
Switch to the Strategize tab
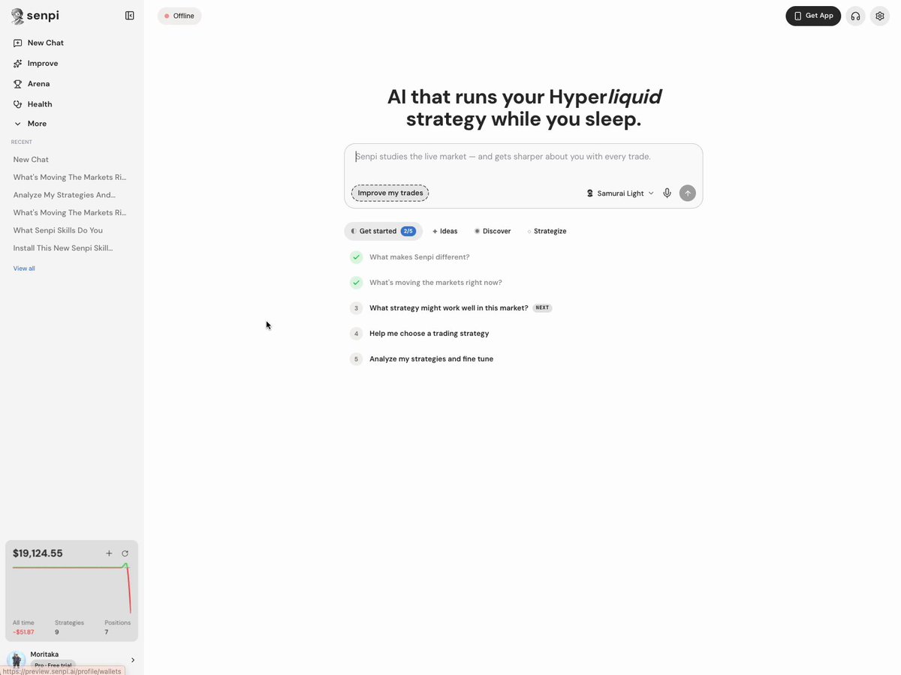click(547, 231)
